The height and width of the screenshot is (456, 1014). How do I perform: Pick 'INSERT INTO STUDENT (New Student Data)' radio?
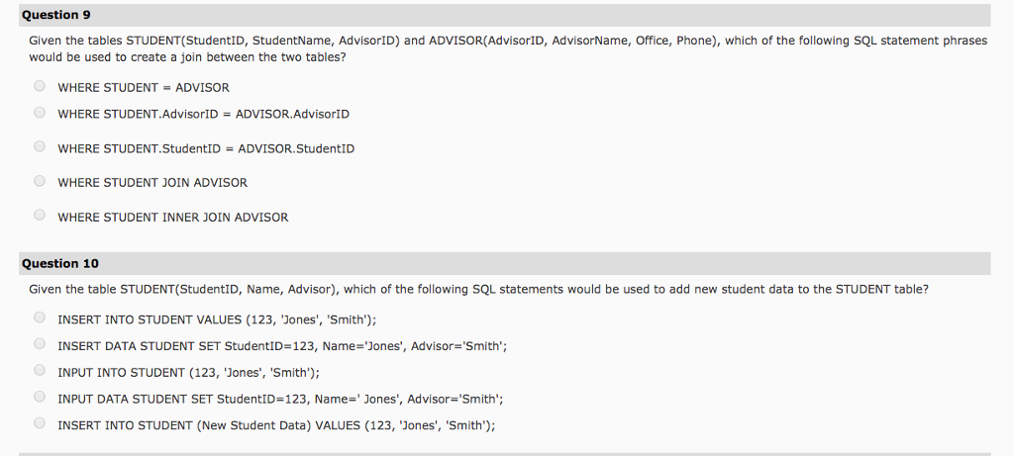[40, 424]
